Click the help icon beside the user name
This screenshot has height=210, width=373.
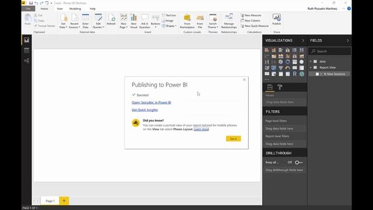[x=349, y=9]
